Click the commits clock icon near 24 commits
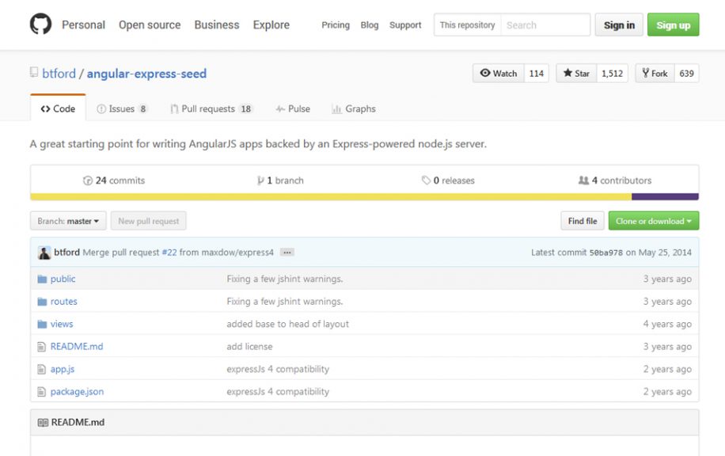The height and width of the screenshot is (456, 725). pyautogui.click(x=89, y=180)
